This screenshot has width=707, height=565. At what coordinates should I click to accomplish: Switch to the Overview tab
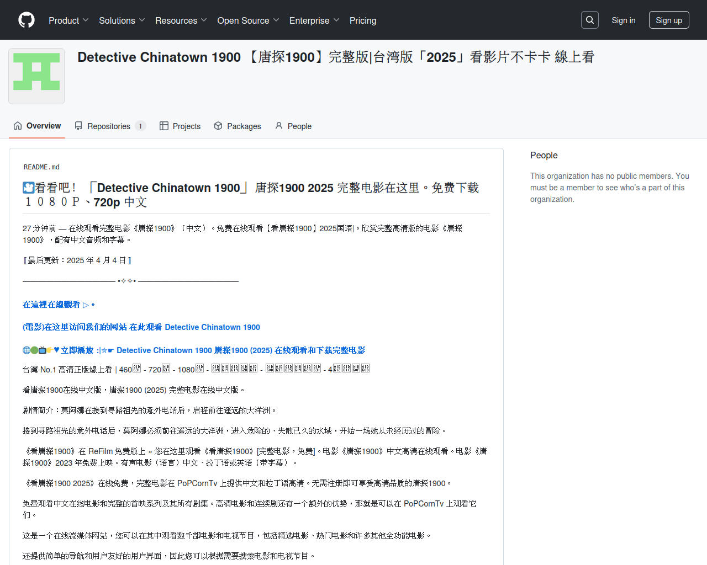point(37,126)
